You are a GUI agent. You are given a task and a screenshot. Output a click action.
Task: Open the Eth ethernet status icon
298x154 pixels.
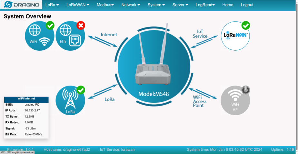tap(70, 36)
